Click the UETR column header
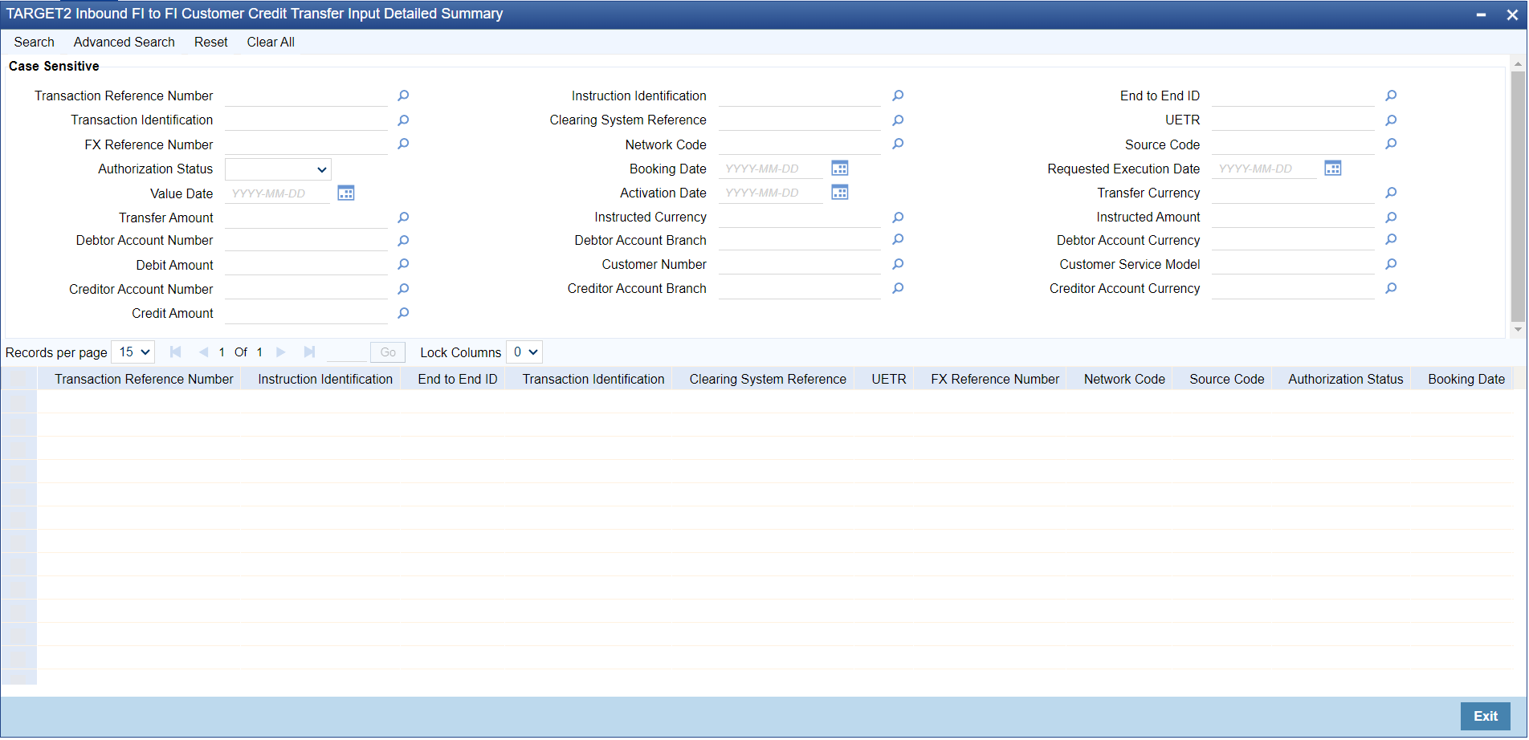The image size is (1529, 740). [x=889, y=380]
